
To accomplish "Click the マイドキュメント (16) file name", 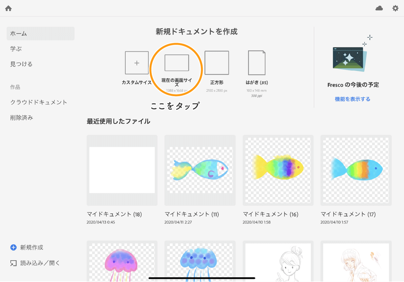I will pos(270,214).
